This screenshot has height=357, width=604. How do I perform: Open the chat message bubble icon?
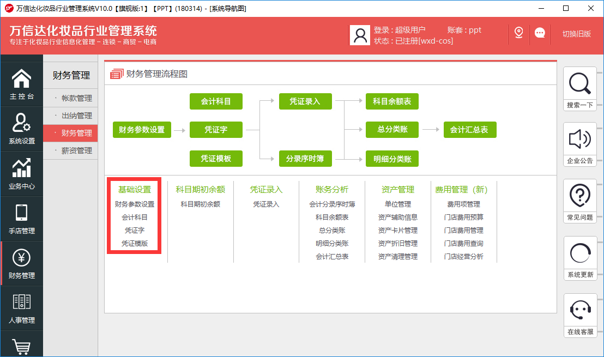click(x=540, y=33)
